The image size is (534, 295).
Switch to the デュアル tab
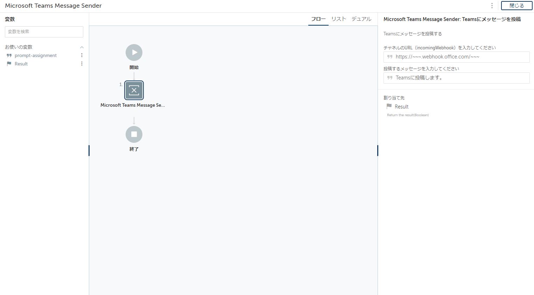coord(361,19)
